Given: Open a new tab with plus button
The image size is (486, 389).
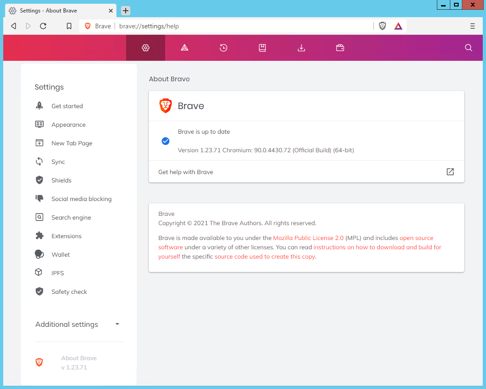Looking at the screenshot, I should pos(126,11).
